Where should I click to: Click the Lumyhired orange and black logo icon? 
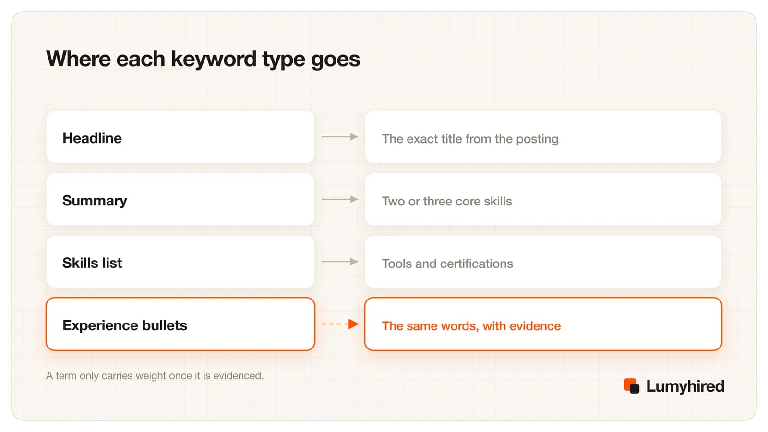[x=631, y=386]
